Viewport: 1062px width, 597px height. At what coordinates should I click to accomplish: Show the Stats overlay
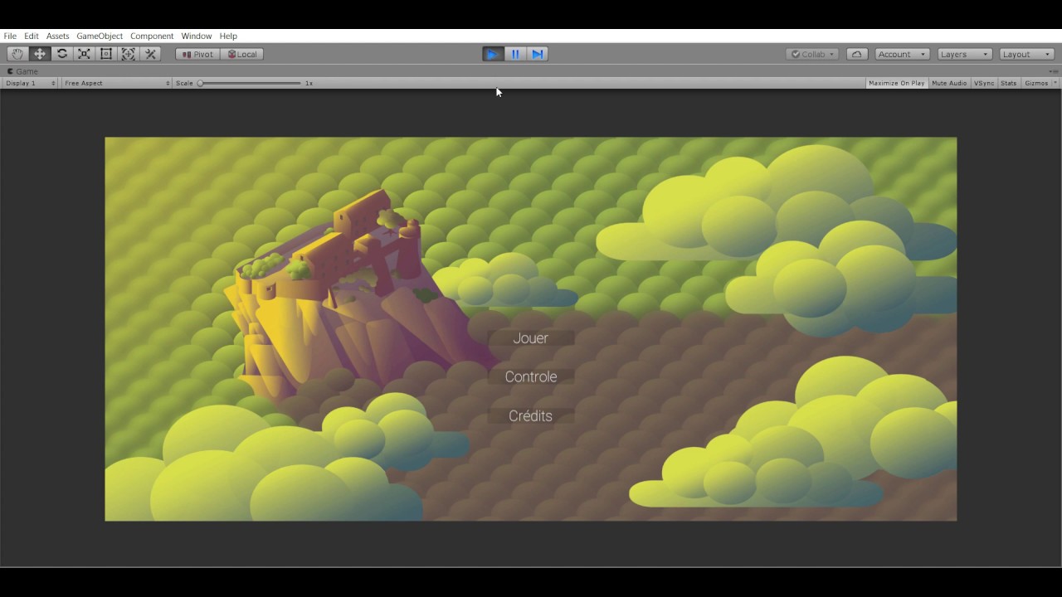[x=1009, y=83]
